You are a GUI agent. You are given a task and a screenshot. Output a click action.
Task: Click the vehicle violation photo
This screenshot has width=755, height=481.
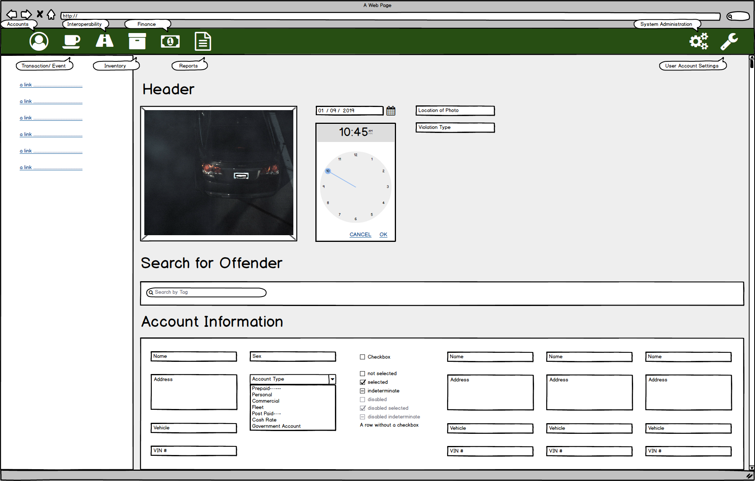coord(219,173)
